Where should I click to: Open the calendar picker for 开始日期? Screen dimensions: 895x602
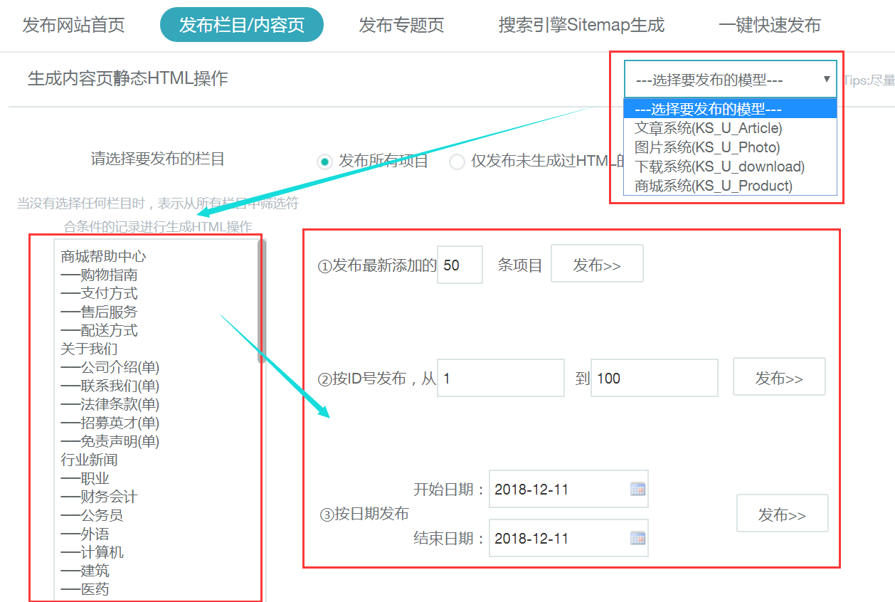coord(637,489)
